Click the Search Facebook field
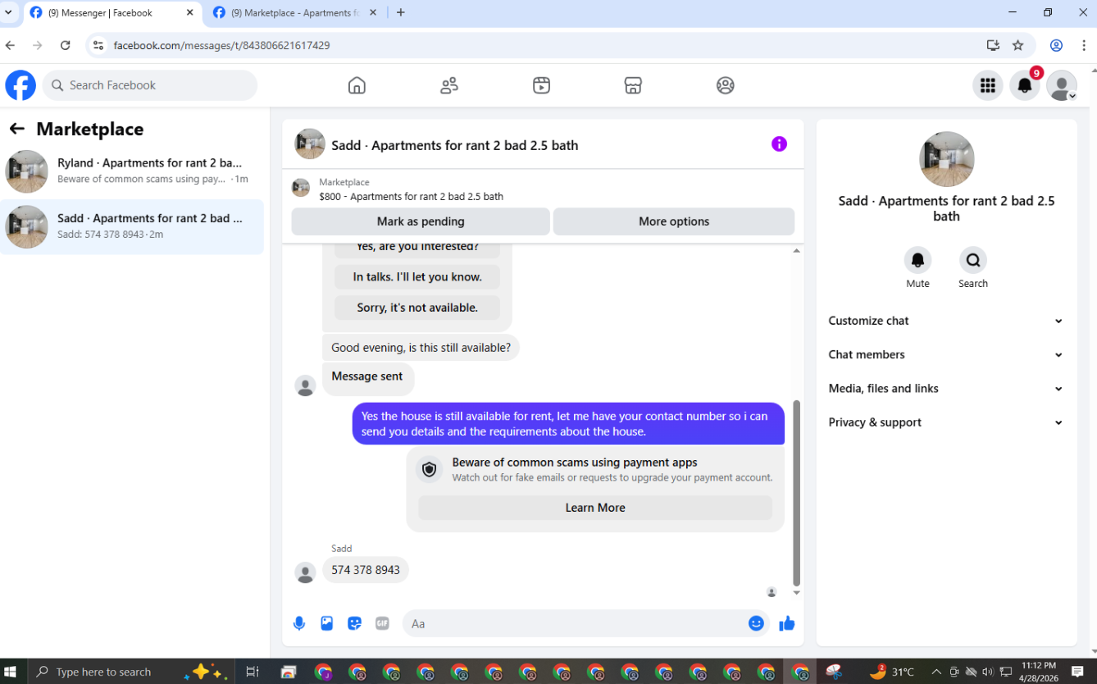This screenshot has width=1097, height=684. [150, 85]
